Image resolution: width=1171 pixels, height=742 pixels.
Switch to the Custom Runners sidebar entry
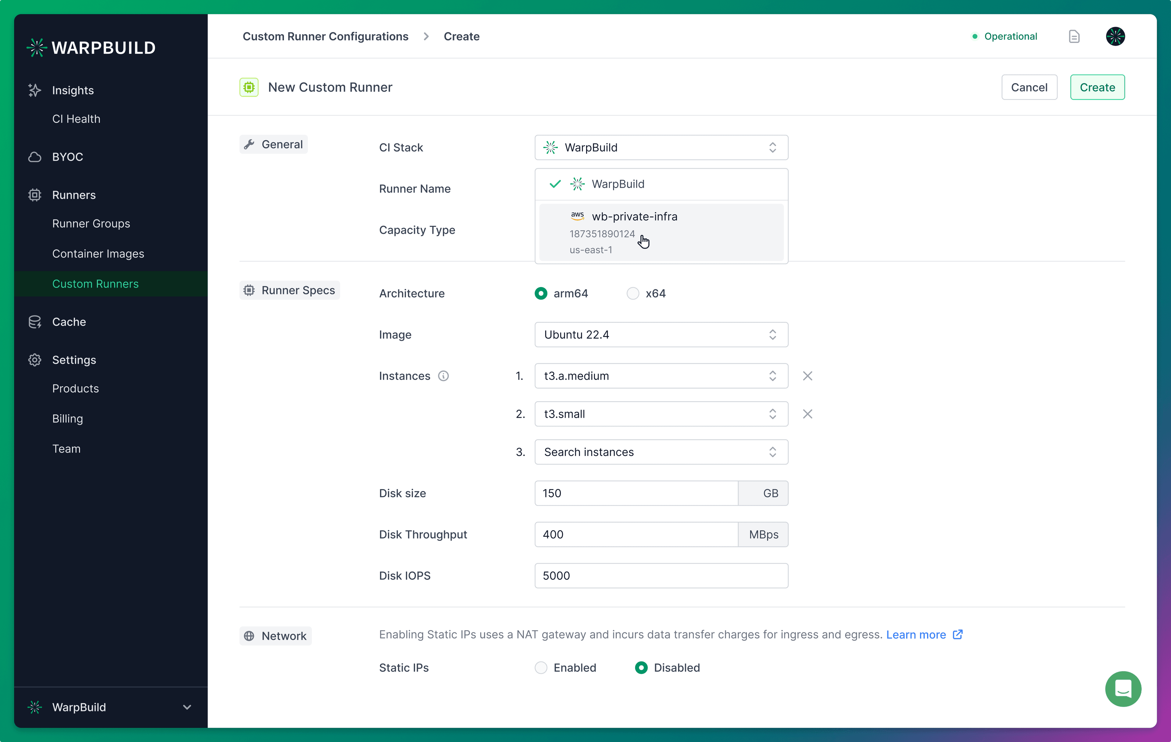pos(95,284)
